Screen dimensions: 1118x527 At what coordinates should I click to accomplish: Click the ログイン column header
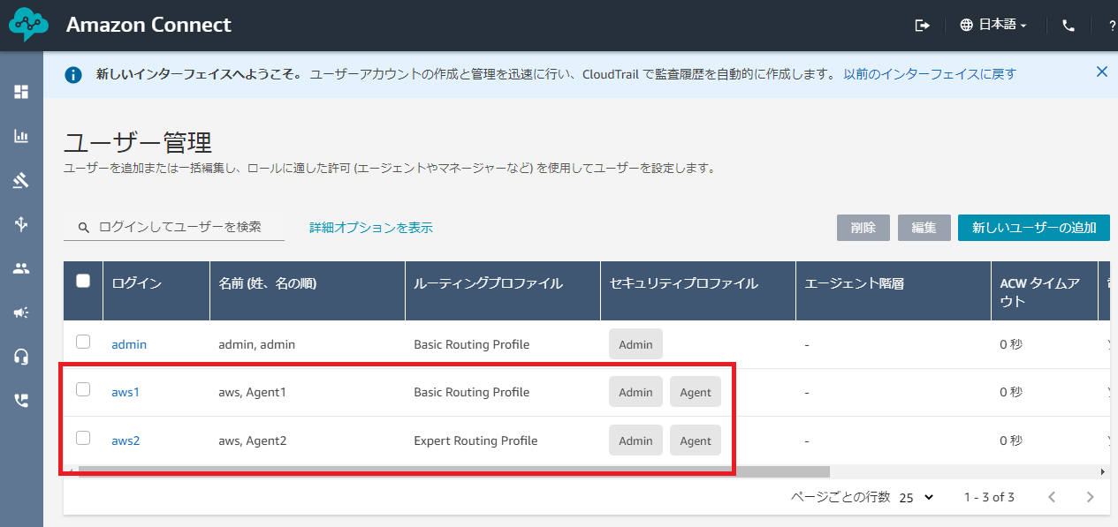[156, 291]
